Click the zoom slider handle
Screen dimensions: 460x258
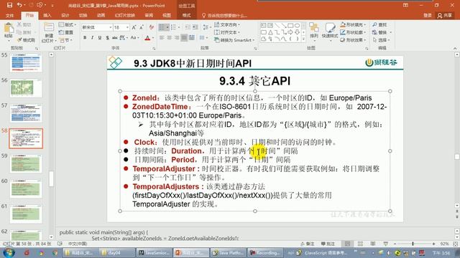413,244
